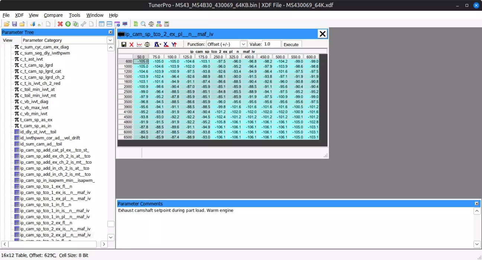The image size is (482, 260).
Task: Click the open file folder icon in main toolbar
Action: point(7,24)
